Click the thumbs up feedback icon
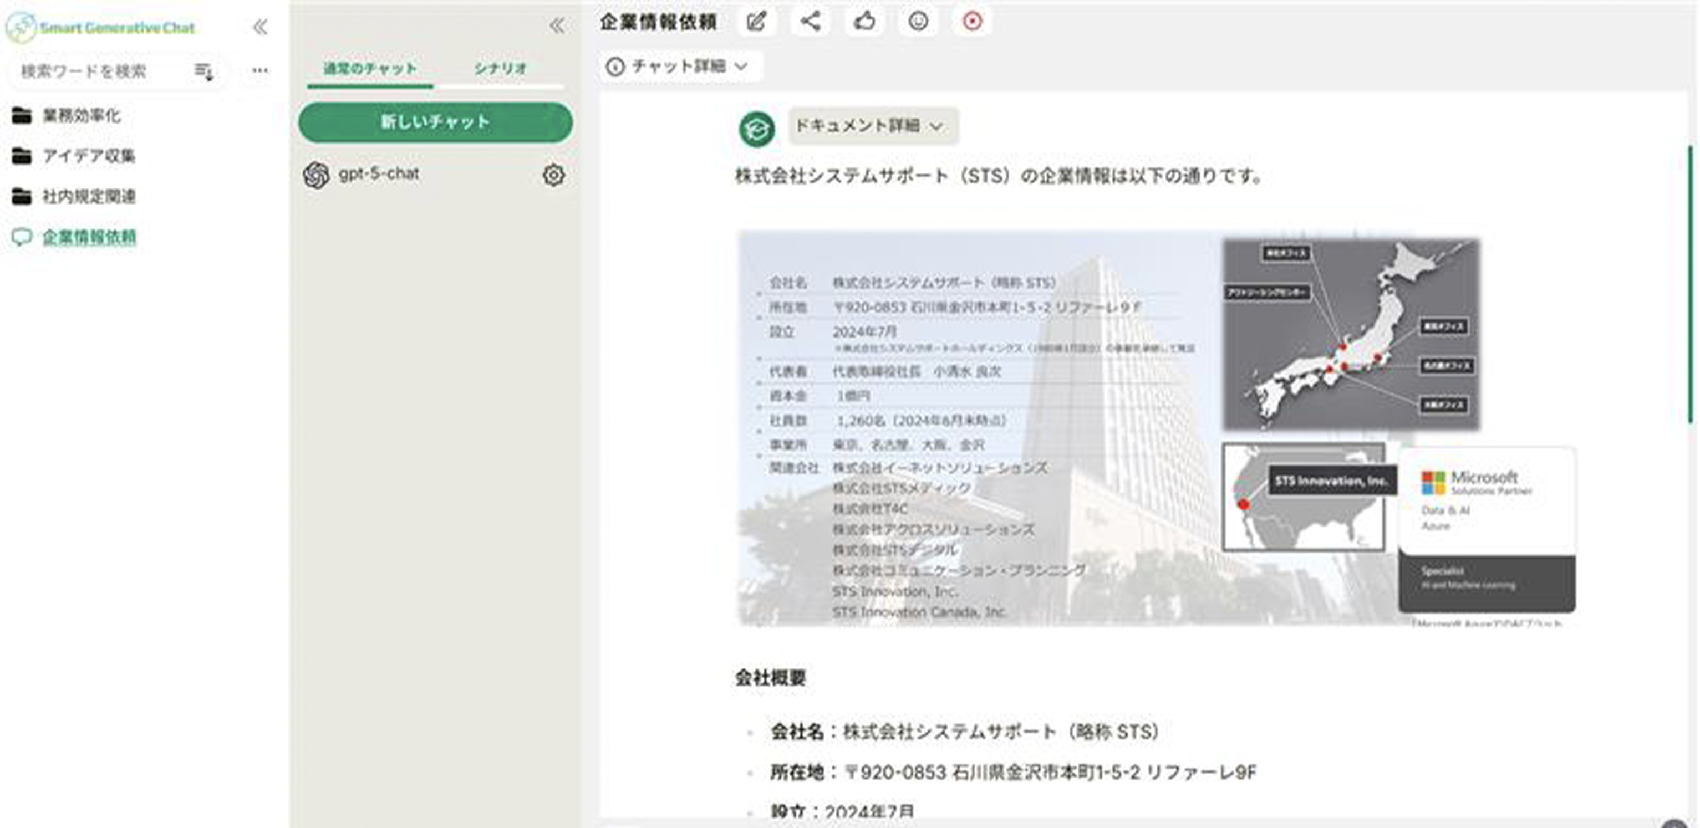Screen dimensions: 1700x828 click(x=864, y=22)
